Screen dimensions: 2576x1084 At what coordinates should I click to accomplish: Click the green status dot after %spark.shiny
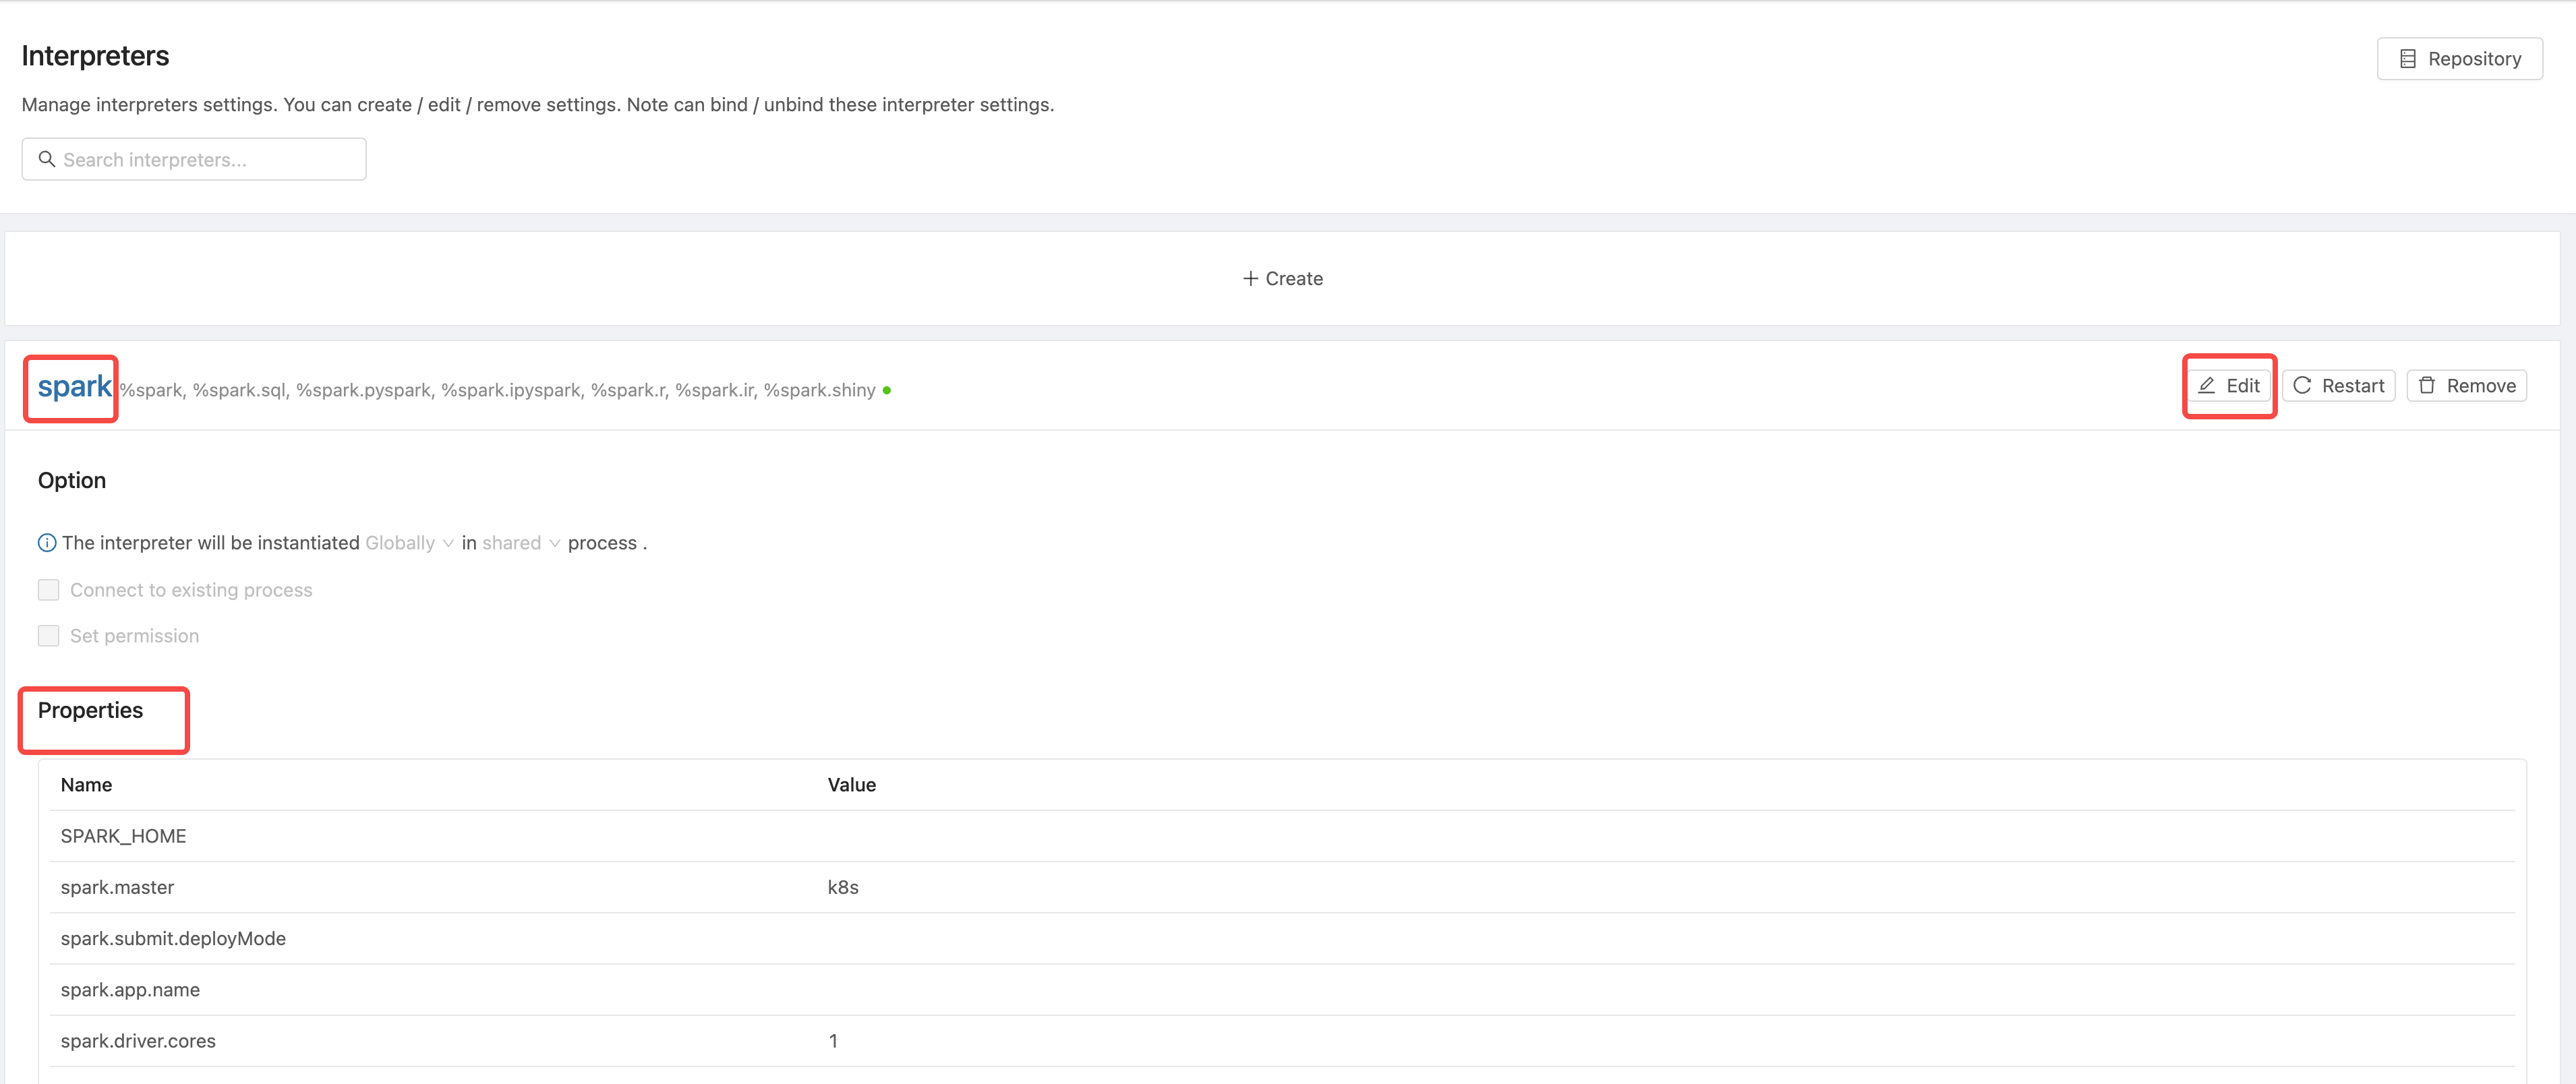point(887,390)
